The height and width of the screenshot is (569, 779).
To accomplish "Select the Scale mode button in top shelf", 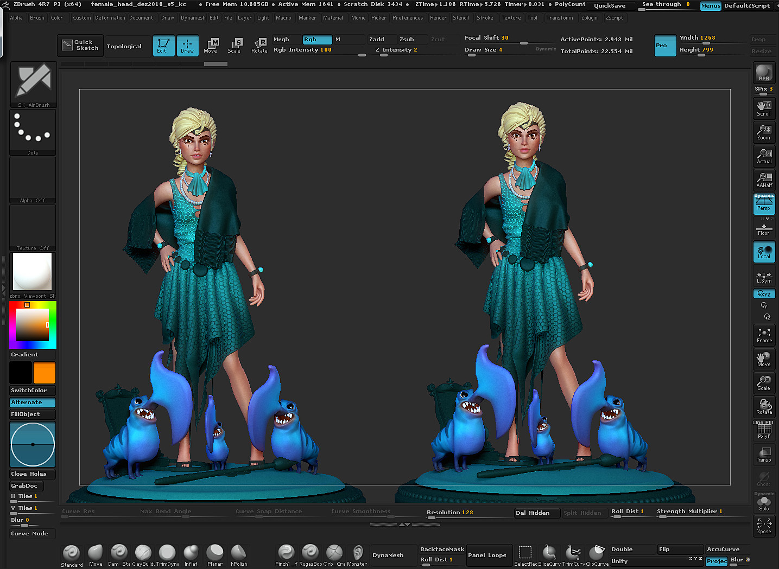I will click(x=235, y=46).
